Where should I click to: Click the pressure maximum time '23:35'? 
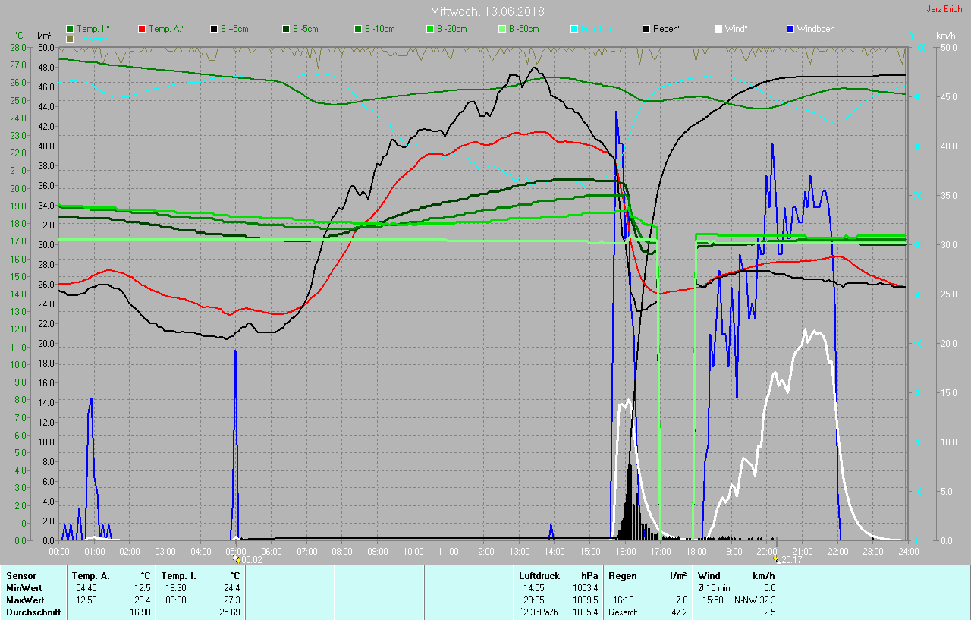(533, 600)
